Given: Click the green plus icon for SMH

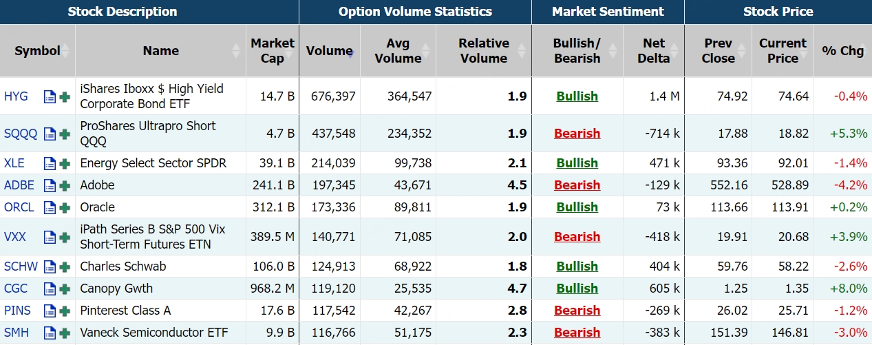Looking at the screenshot, I should tap(65, 333).
